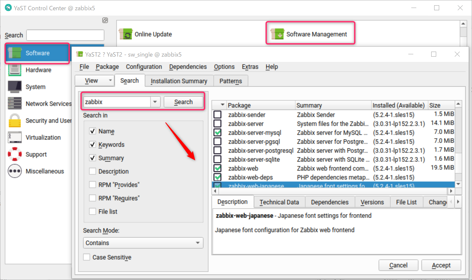
Task: Enable the File list search option
Action: tap(93, 211)
